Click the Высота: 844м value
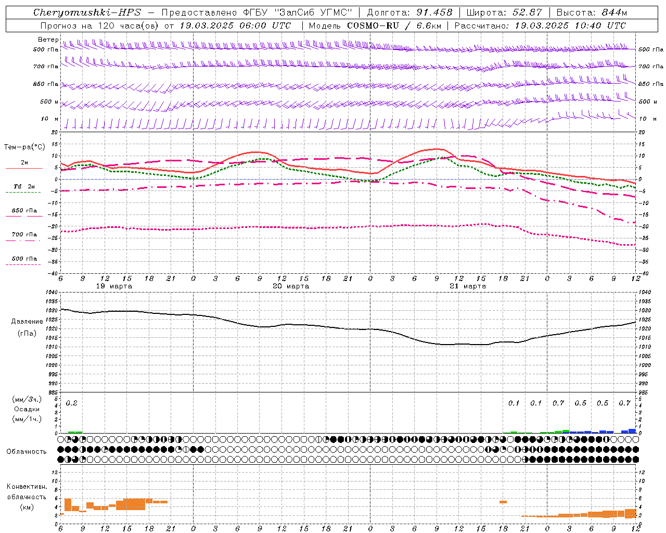The width and height of the screenshot is (666, 533). [x=592, y=12]
